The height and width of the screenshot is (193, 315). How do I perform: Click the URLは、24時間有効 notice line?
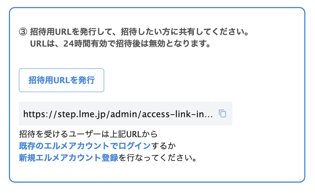[120, 44]
